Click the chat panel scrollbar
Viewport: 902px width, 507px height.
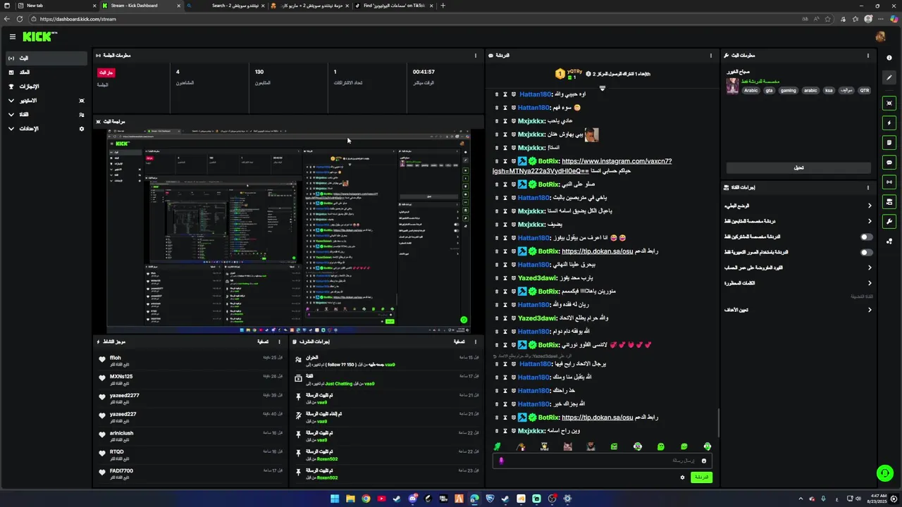click(719, 423)
